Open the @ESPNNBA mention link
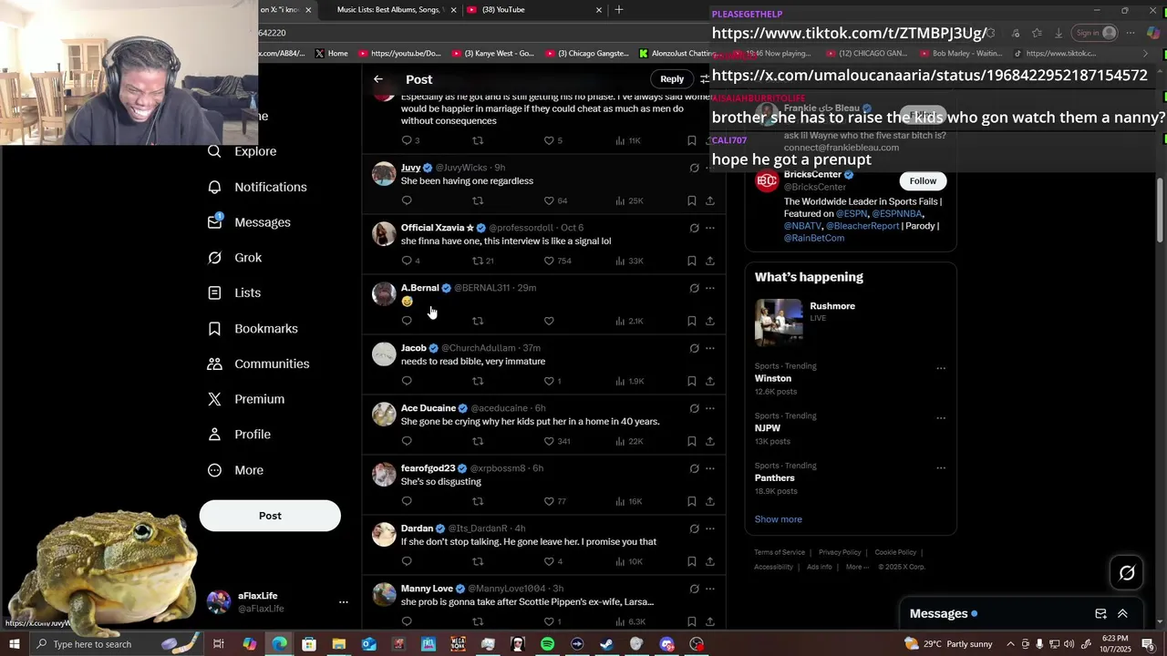 pos(898,213)
